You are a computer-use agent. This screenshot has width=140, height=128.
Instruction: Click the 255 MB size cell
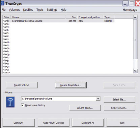[x=72, y=21]
